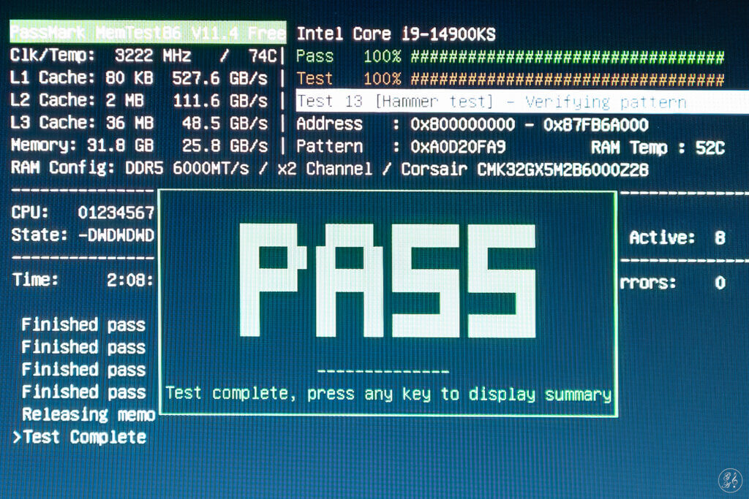Click the Test Complete log entry
The image size is (749, 499).
(85, 436)
